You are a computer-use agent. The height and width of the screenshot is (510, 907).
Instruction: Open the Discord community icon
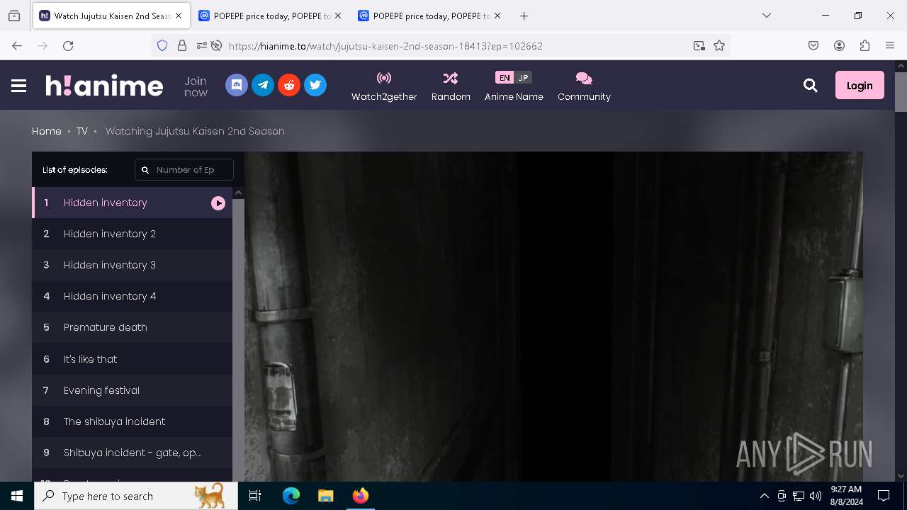pyautogui.click(x=237, y=85)
